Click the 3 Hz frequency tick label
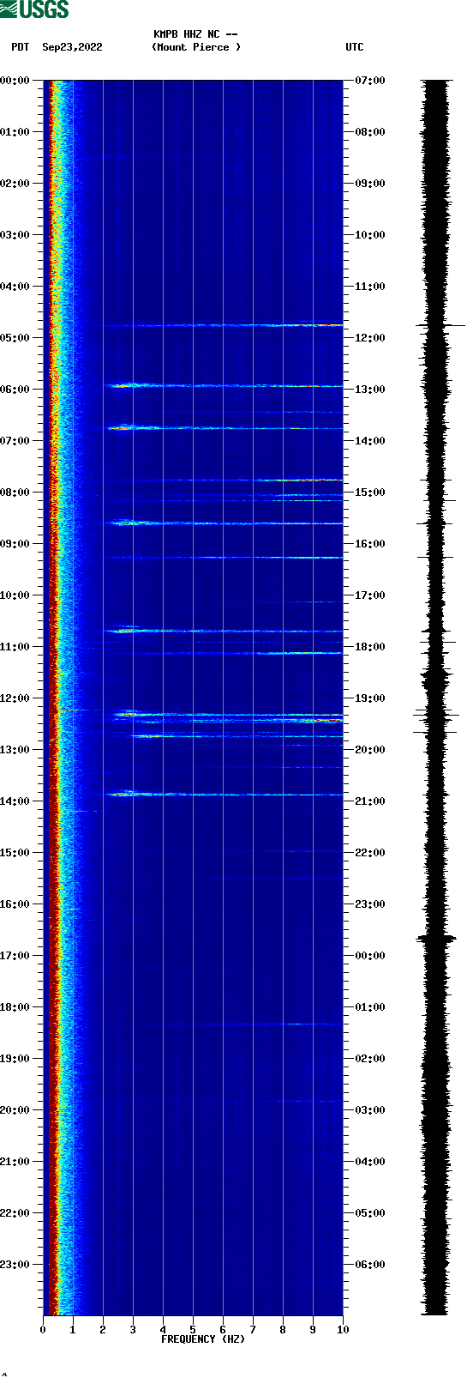 (x=133, y=1330)
